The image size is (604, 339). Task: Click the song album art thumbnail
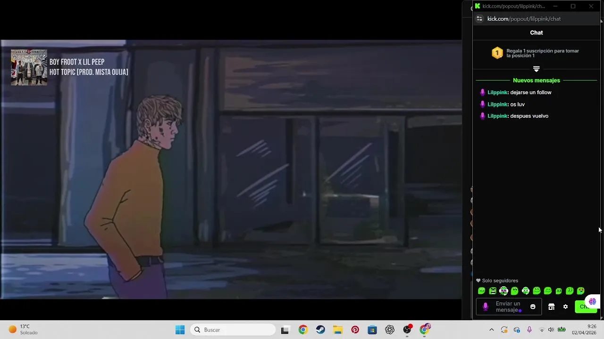[x=29, y=67]
